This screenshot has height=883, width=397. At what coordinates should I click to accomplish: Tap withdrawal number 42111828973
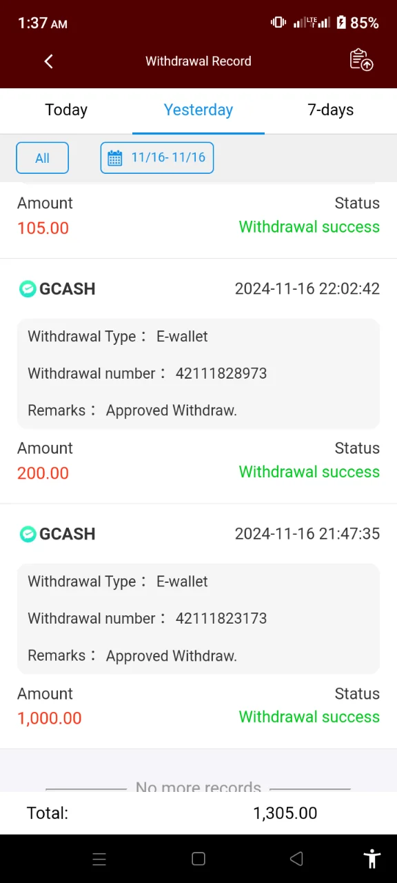coord(221,374)
